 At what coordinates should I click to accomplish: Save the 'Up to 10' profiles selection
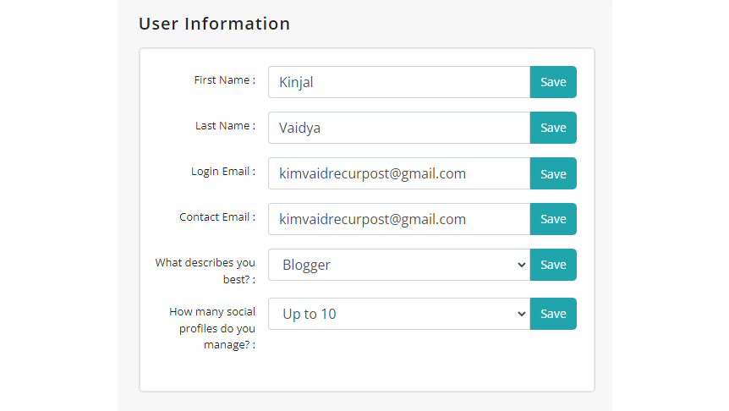[553, 314]
